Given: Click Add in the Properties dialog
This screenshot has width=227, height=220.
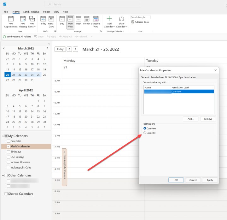Looking at the screenshot, I should pyautogui.click(x=190, y=119).
